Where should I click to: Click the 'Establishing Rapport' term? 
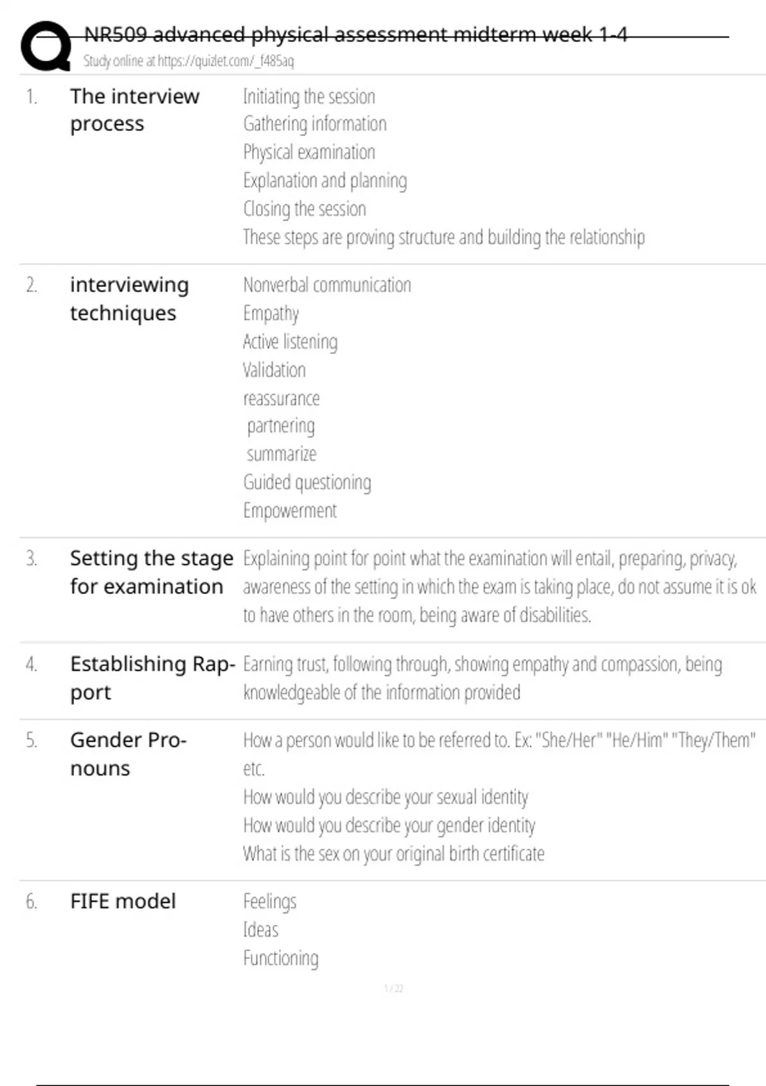pos(152,678)
